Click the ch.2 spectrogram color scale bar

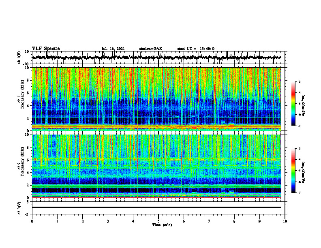(x=293, y=171)
